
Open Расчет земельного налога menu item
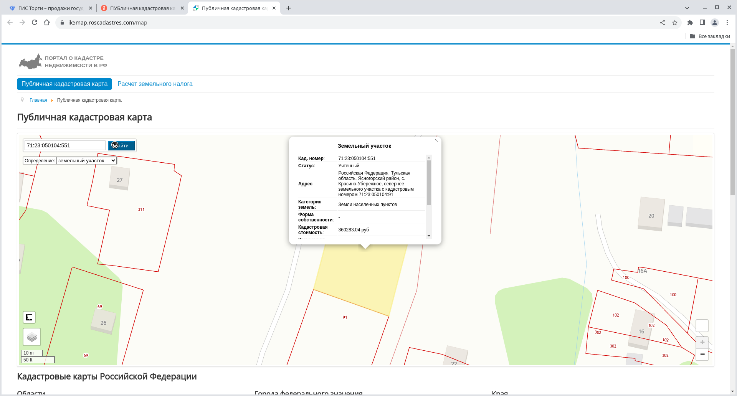155,84
